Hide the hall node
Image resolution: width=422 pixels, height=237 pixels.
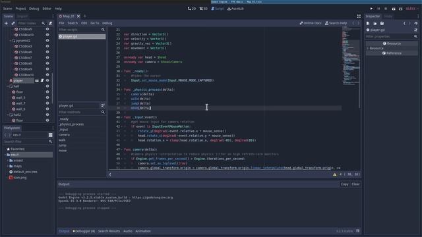[47, 86]
